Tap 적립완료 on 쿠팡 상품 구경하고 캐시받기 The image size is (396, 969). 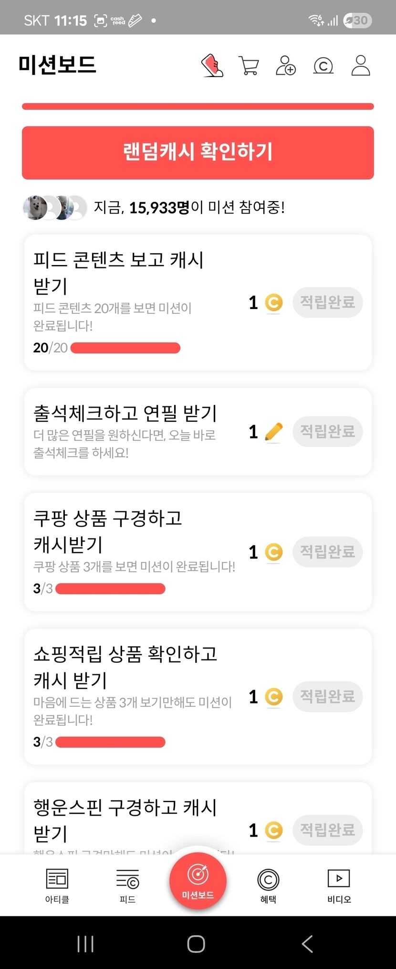coord(327,552)
